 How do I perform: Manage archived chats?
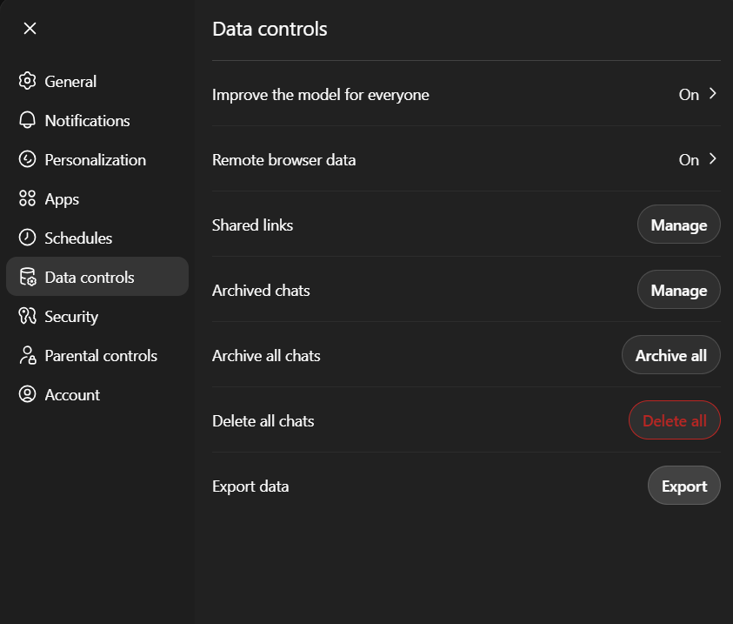[678, 291]
